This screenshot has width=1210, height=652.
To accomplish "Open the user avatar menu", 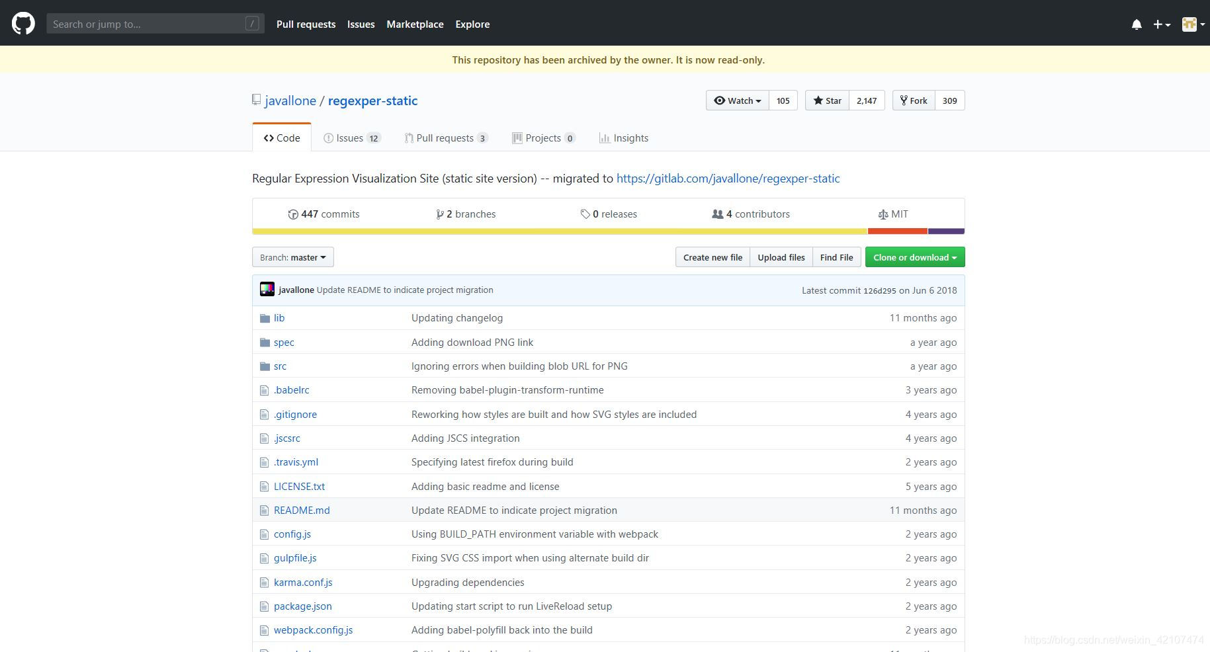I will [x=1193, y=24].
